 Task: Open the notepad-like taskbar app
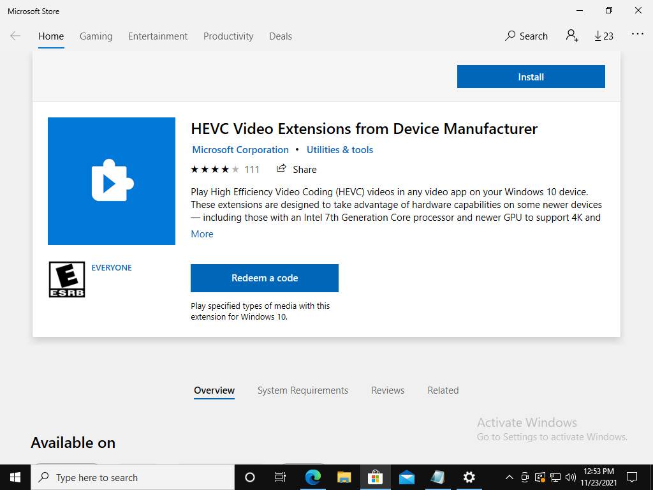(x=437, y=477)
